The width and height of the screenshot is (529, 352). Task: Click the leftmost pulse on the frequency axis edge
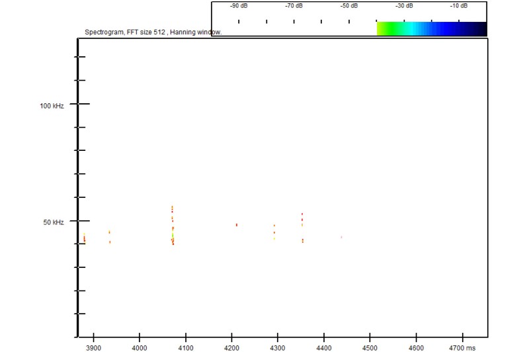84,239
